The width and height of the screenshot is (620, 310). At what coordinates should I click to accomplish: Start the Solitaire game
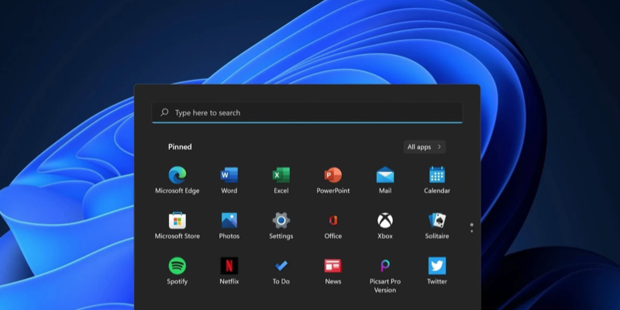click(437, 221)
